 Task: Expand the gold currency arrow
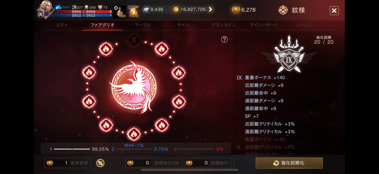tap(210, 10)
